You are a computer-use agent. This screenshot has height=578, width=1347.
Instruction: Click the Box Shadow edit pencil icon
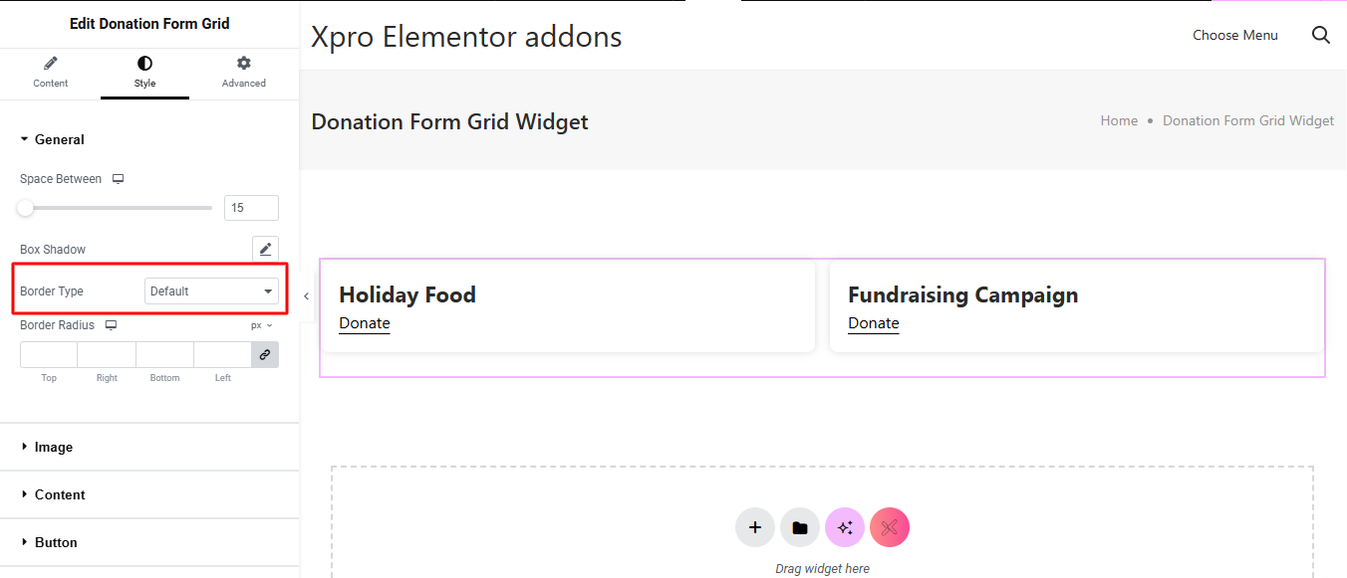(265, 249)
